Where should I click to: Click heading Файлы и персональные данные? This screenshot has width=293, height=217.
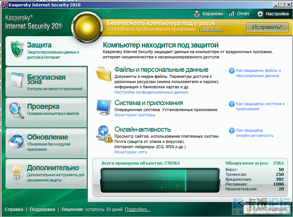coord(161,70)
